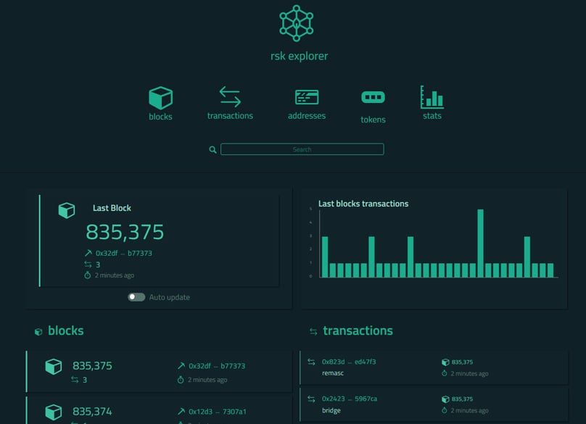Click the cube icon of the 835,375 block list row
Image resolution: width=586 pixels, height=424 pixels.
[54, 367]
